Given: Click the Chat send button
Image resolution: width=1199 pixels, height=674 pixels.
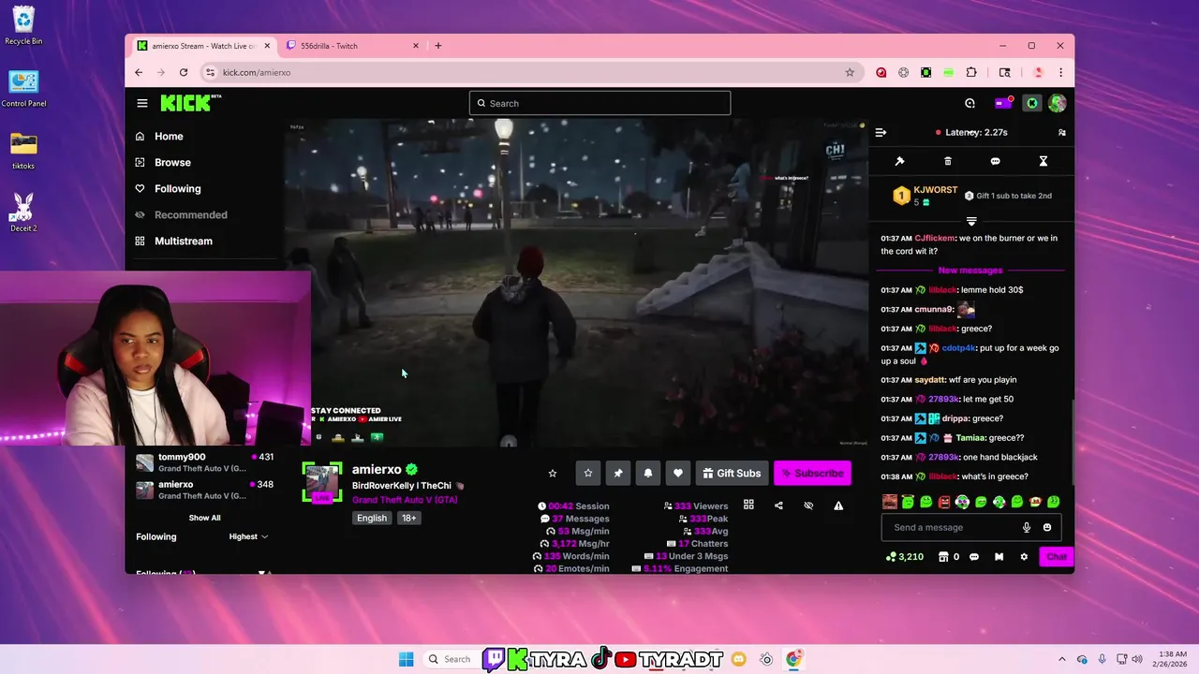Looking at the screenshot, I should pyautogui.click(x=1057, y=557).
